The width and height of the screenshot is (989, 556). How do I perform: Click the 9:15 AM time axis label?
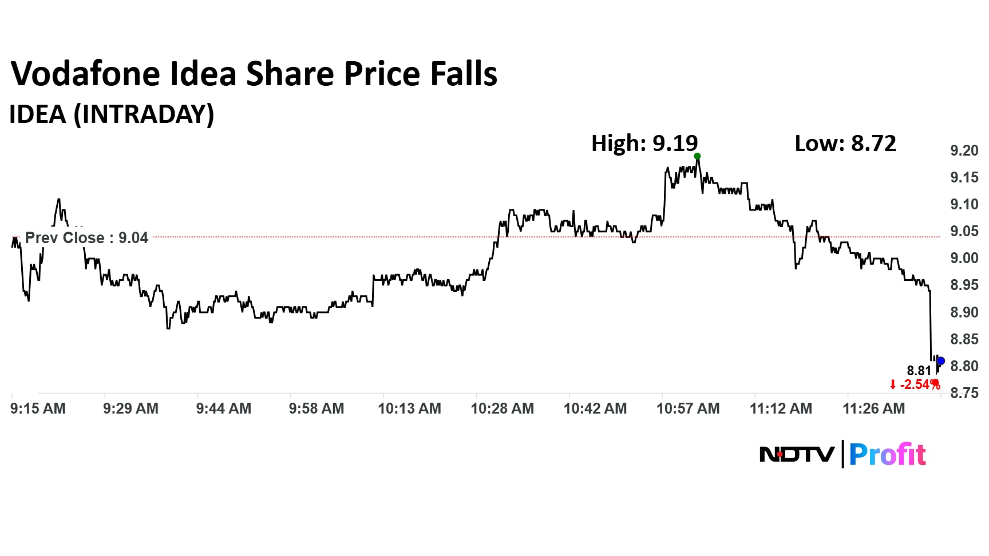click(38, 408)
